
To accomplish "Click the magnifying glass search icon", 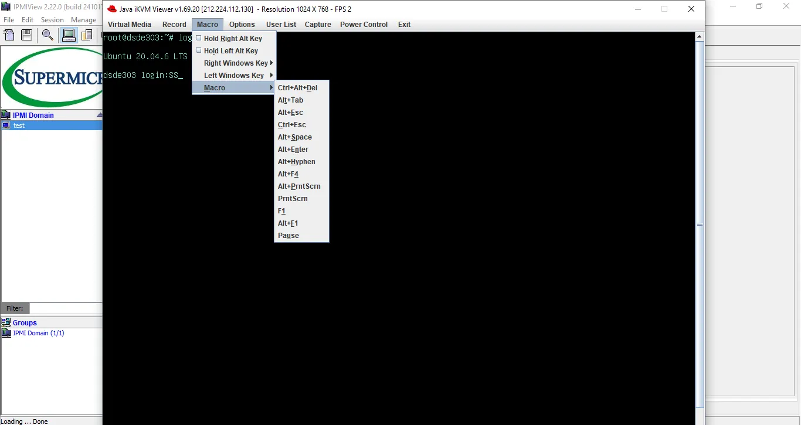I will pos(47,35).
